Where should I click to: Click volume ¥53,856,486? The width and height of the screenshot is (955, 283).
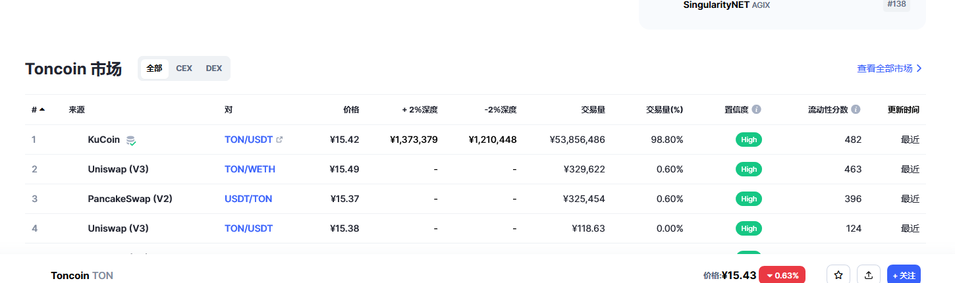pos(577,140)
